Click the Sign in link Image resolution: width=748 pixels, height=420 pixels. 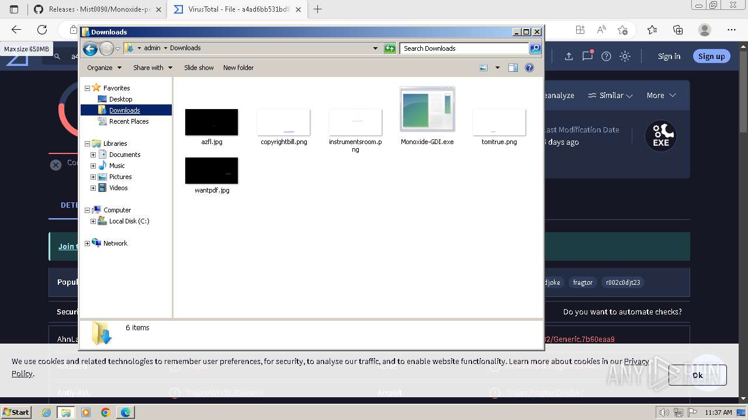click(x=669, y=56)
